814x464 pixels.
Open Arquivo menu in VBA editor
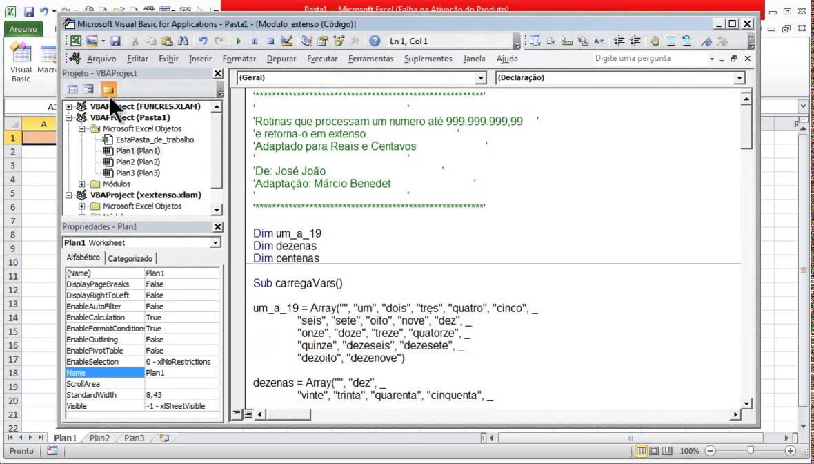click(x=101, y=59)
